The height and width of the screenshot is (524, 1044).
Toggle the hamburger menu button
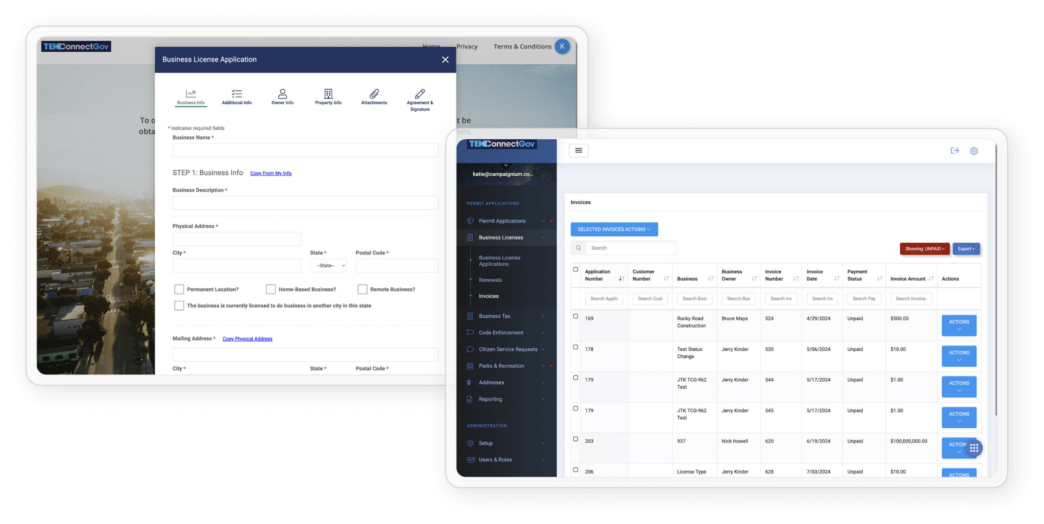coord(578,150)
